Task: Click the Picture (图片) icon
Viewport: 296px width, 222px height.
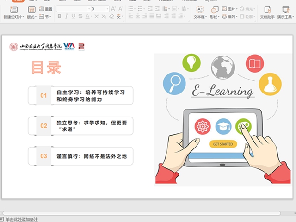Action: pos(224,9)
